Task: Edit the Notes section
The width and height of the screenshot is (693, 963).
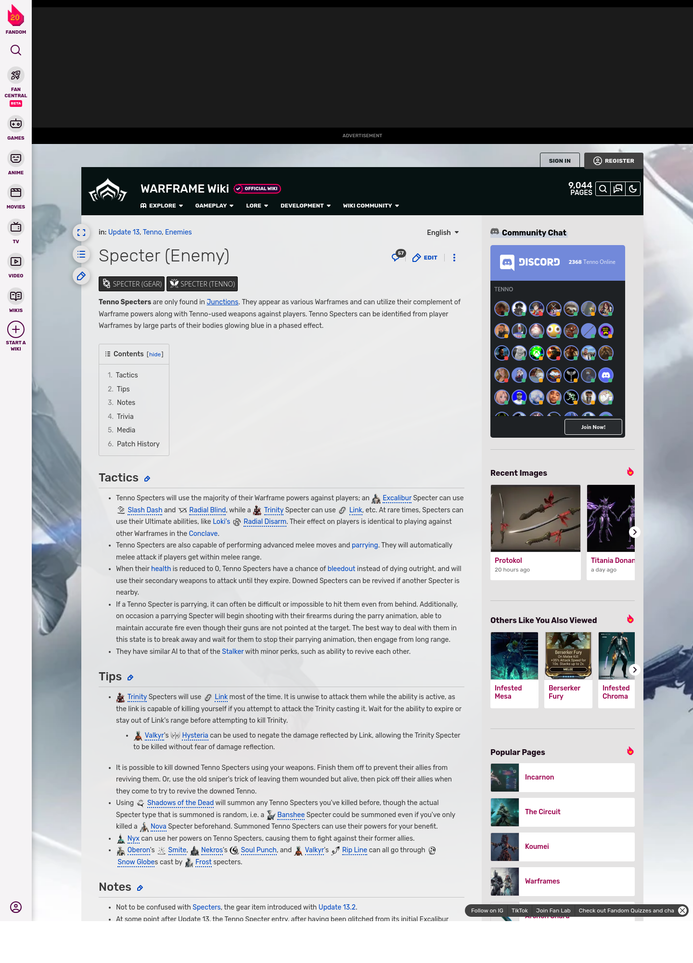Action: tap(140, 888)
